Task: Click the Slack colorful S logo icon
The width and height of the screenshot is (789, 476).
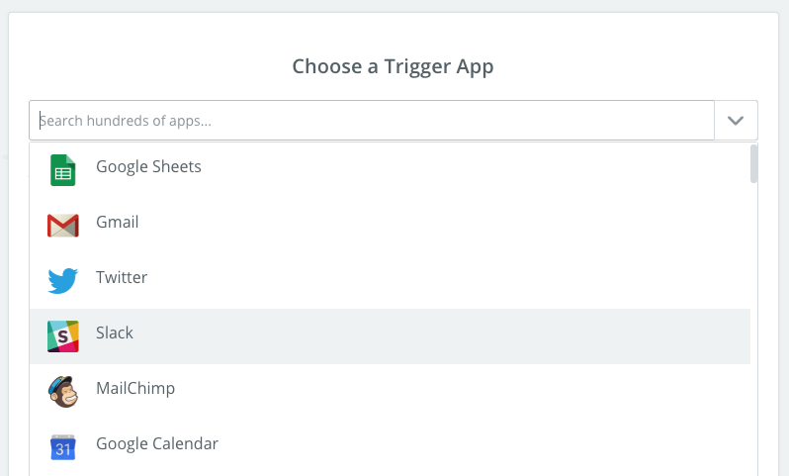Action: pos(63,335)
